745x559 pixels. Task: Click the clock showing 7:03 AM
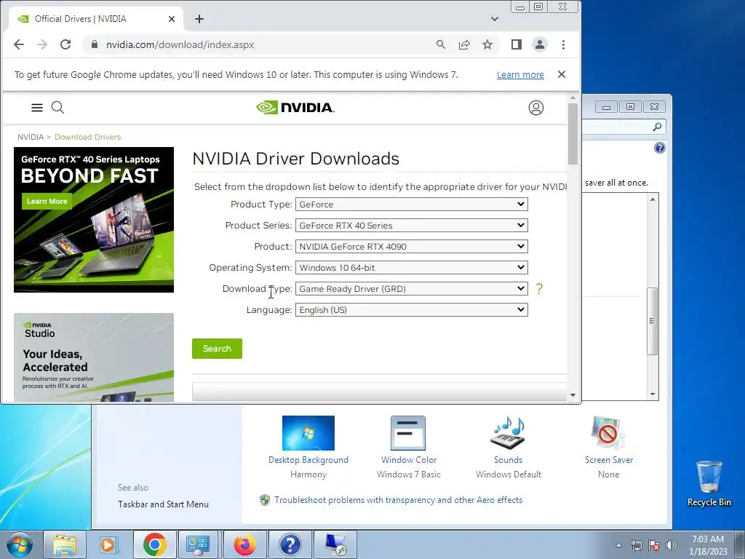point(708,539)
